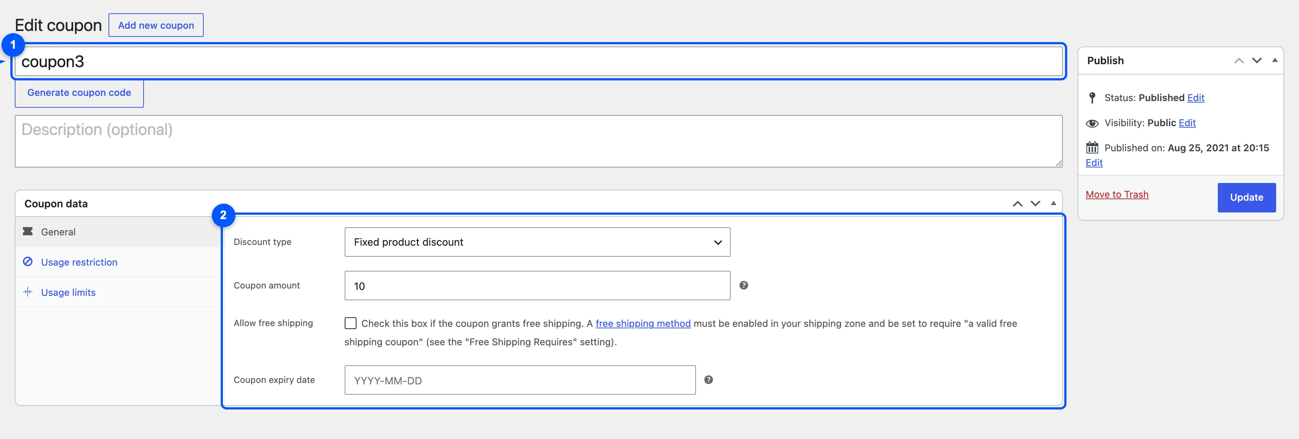The image size is (1299, 439).
Task: Click the Update button
Action: tap(1247, 198)
